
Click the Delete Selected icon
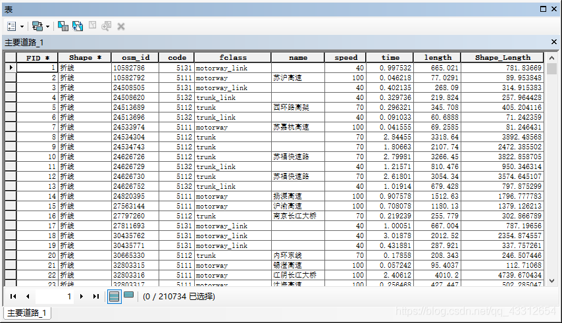click(x=121, y=26)
